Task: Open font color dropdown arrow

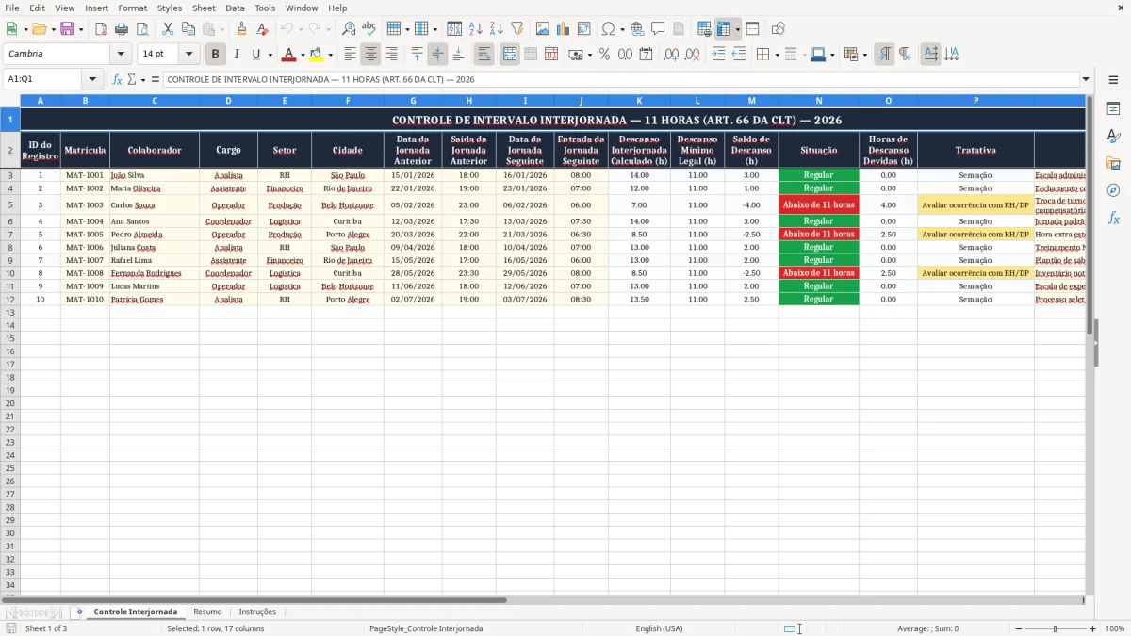Action: [x=303, y=55]
